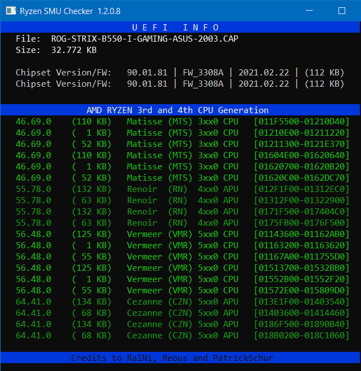This screenshot has width=361, height=371.
Task: Maximize the Ryzen SMU Checker window
Action: click(x=342, y=11)
